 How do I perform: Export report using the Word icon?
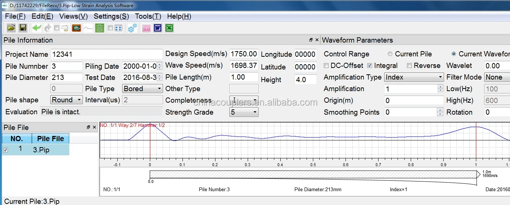tap(157, 28)
